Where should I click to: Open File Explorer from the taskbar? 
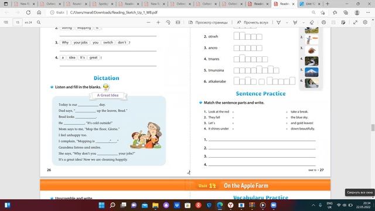155,205
